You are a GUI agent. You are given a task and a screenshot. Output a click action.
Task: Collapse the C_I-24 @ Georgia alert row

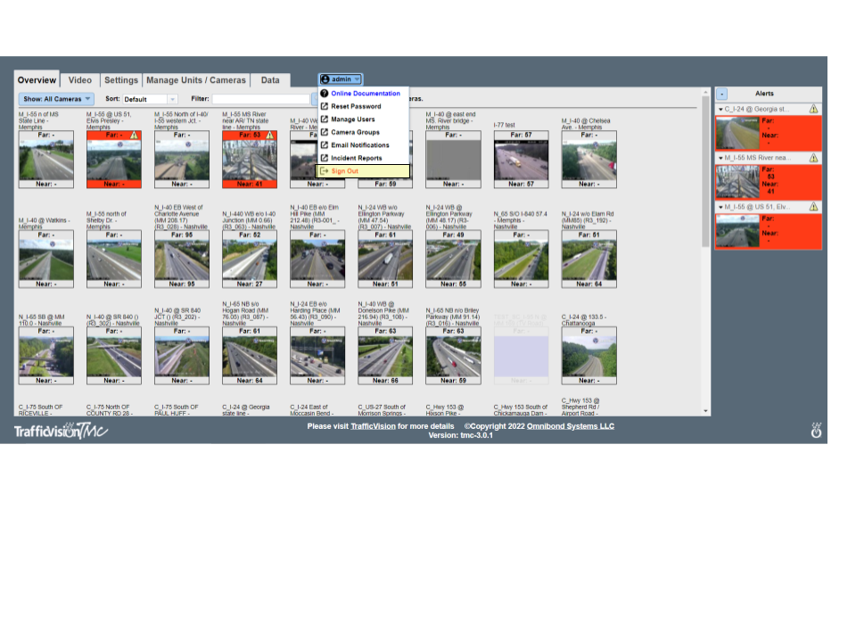720,109
